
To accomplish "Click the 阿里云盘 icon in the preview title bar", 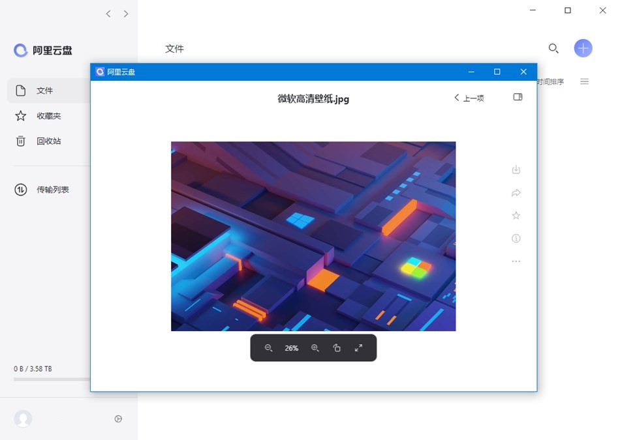I will click(x=100, y=72).
